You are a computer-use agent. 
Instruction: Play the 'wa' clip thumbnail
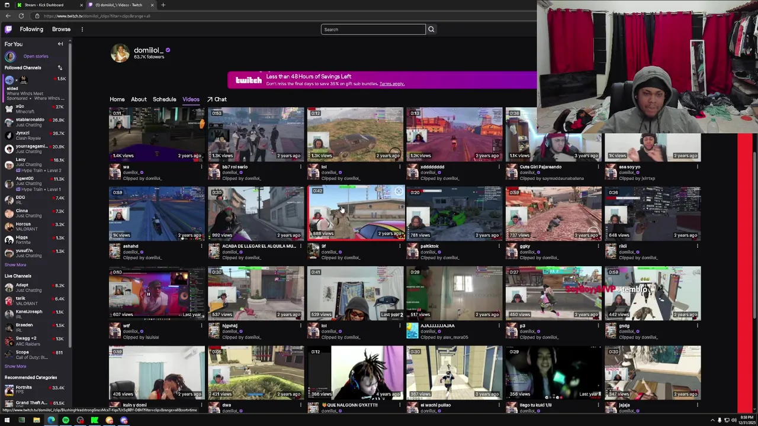156,134
